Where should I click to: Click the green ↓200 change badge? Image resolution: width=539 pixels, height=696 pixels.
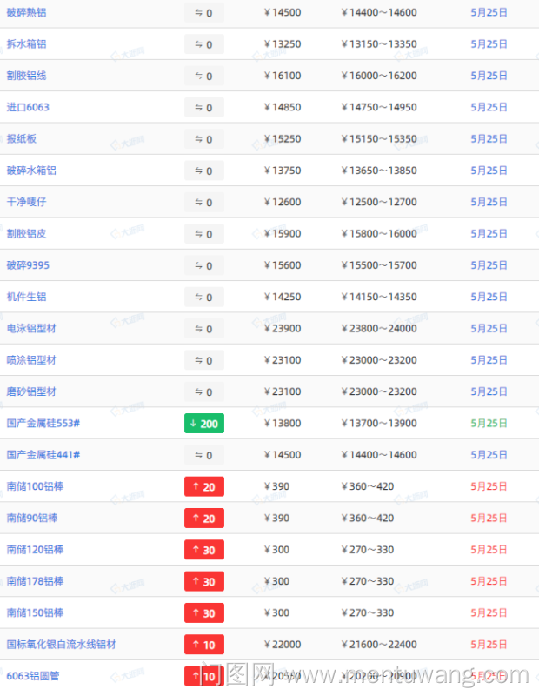click(x=204, y=424)
